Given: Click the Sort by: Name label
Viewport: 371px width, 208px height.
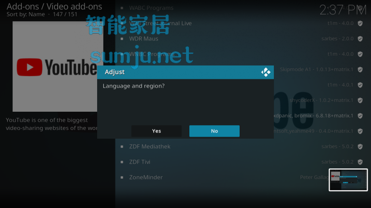Looking at the screenshot, I should [26, 14].
